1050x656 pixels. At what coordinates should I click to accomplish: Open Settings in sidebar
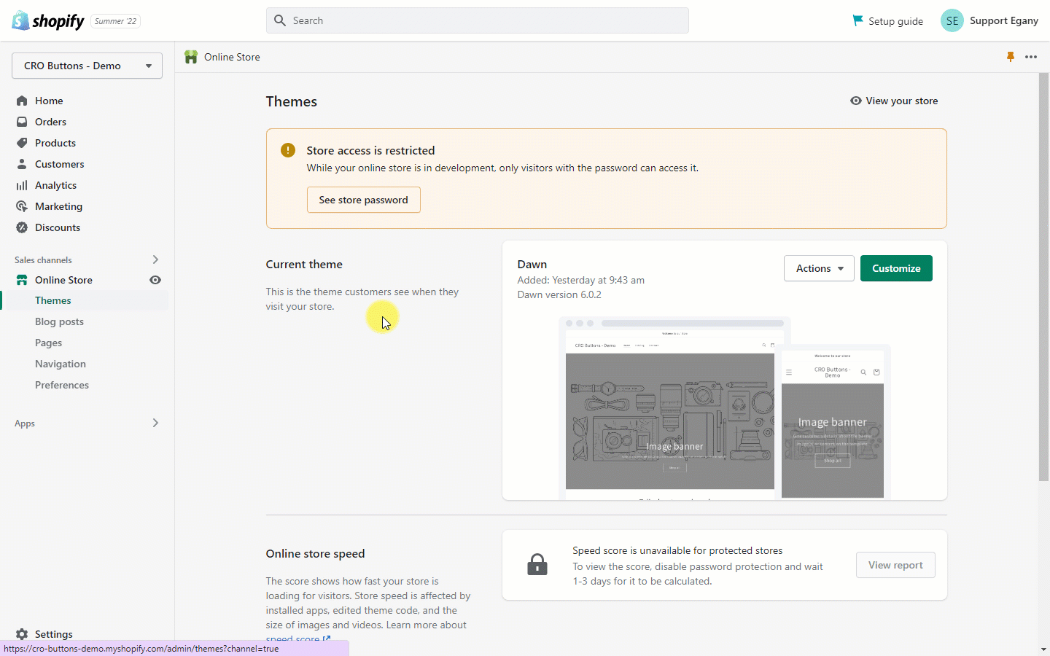pyautogui.click(x=54, y=634)
